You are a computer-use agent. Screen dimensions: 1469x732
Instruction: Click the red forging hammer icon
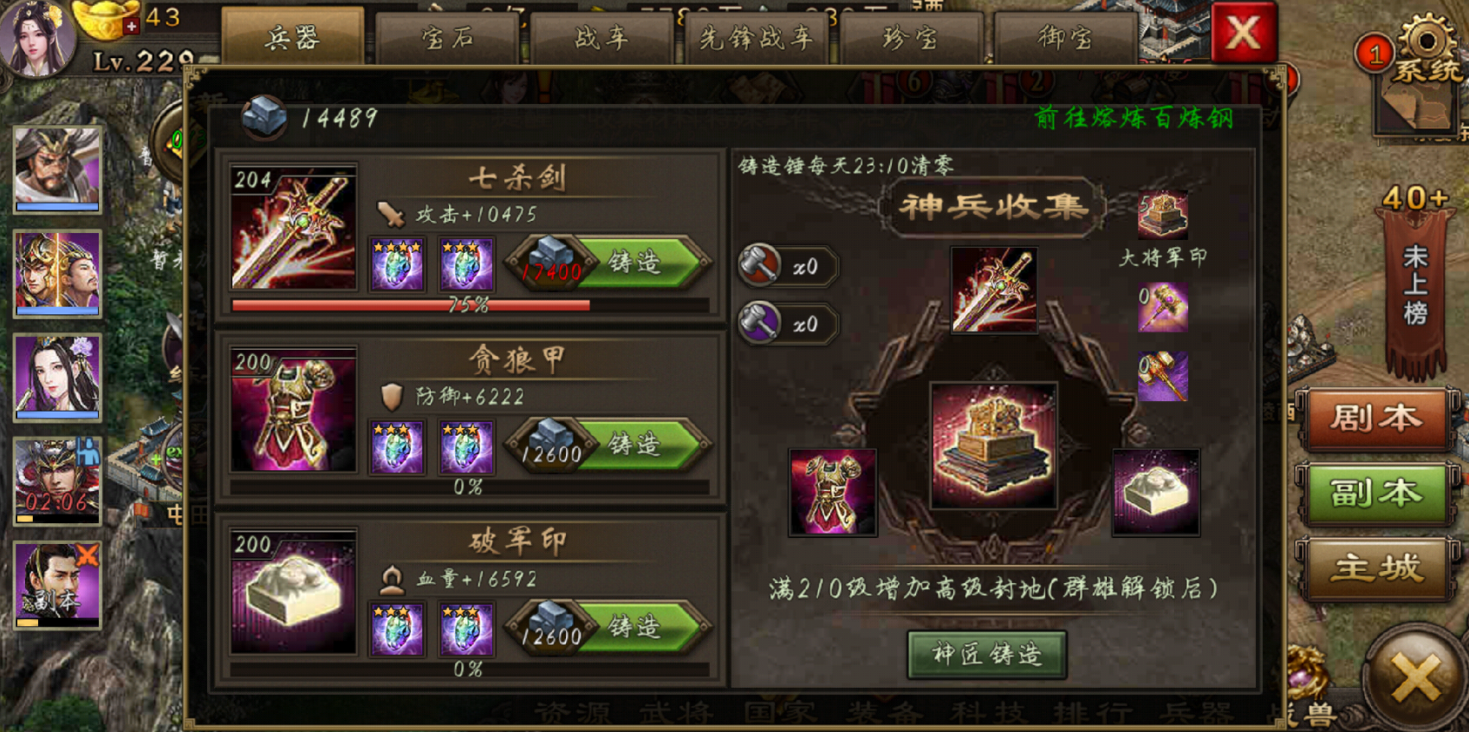coord(760,264)
